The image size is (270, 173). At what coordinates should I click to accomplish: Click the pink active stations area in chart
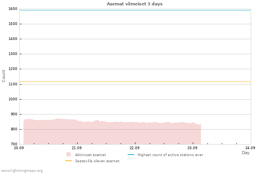pyautogui.click(x=112, y=133)
